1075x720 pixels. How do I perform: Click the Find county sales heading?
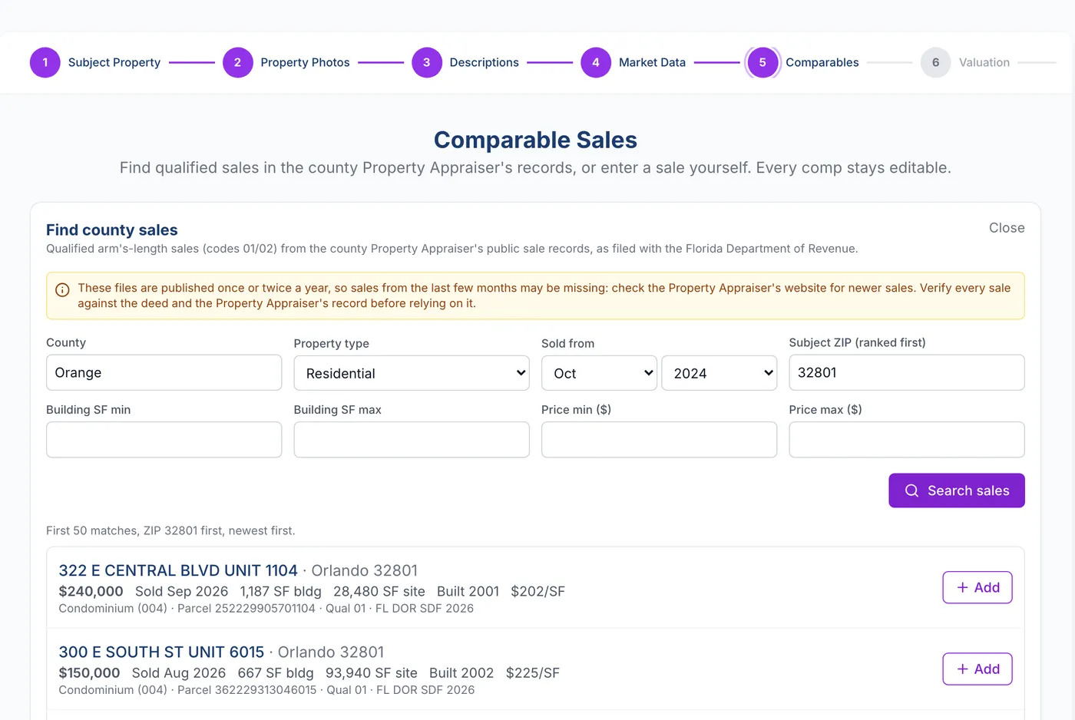(x=112, y=230)
